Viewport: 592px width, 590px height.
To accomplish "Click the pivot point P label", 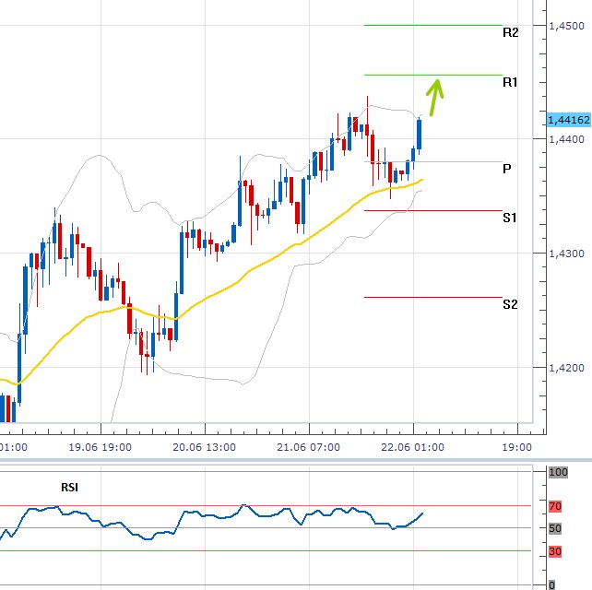I will tap(507, 169).
